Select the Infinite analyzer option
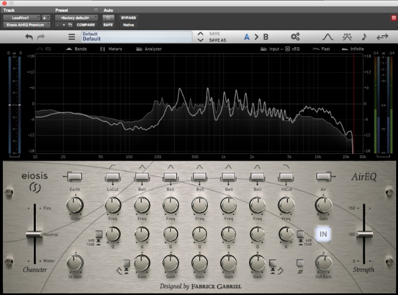Viewport: 398px width, 295px height. coord(353,49)
